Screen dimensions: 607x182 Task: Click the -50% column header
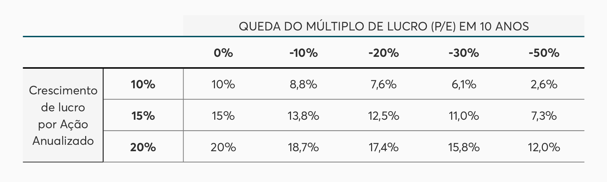(x=544, y=53)
